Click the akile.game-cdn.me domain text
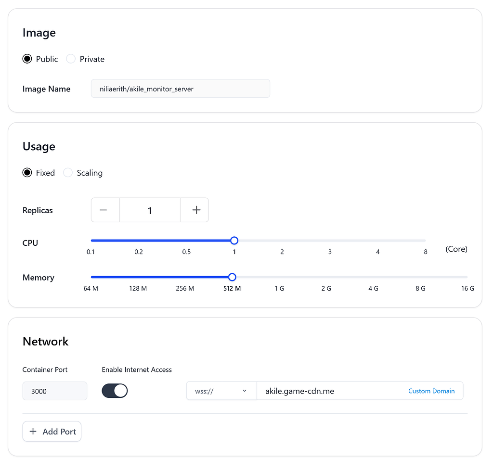 [299, 391]
